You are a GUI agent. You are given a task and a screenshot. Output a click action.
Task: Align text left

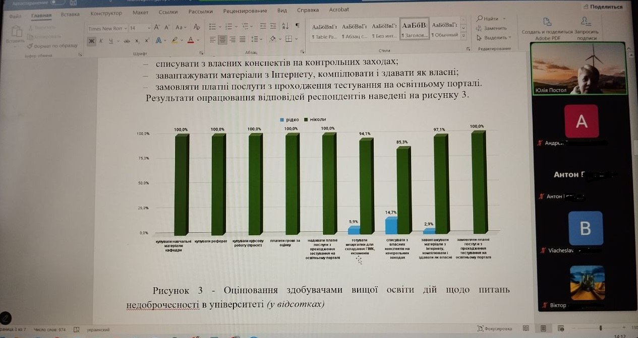coord(212,39)
